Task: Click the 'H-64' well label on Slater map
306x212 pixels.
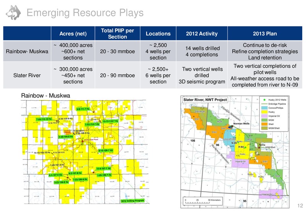Action: pos(241,147)
